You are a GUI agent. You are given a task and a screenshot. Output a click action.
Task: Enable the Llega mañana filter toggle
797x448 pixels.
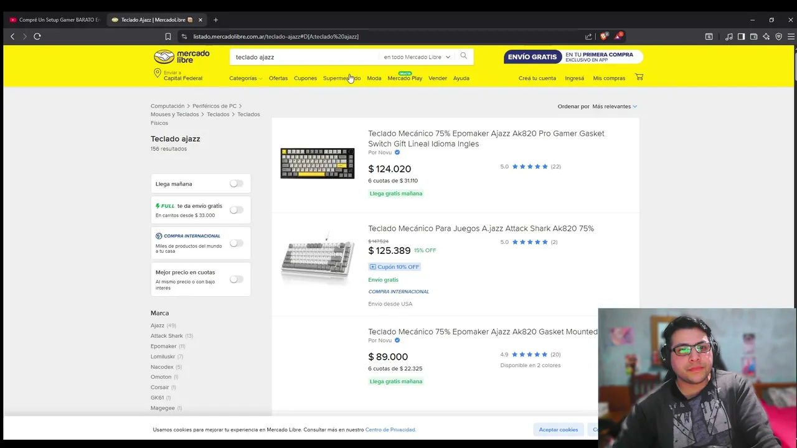pos(236,184)
